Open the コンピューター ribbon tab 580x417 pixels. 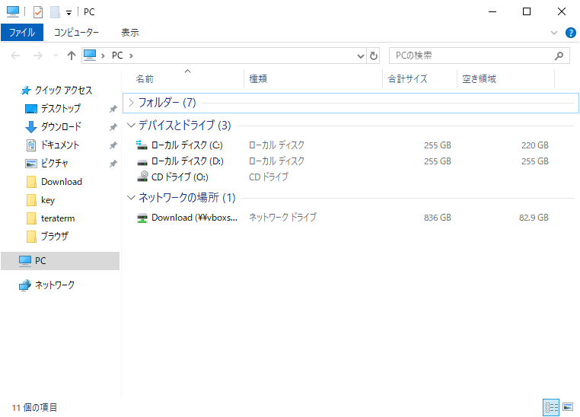[76, 33]
